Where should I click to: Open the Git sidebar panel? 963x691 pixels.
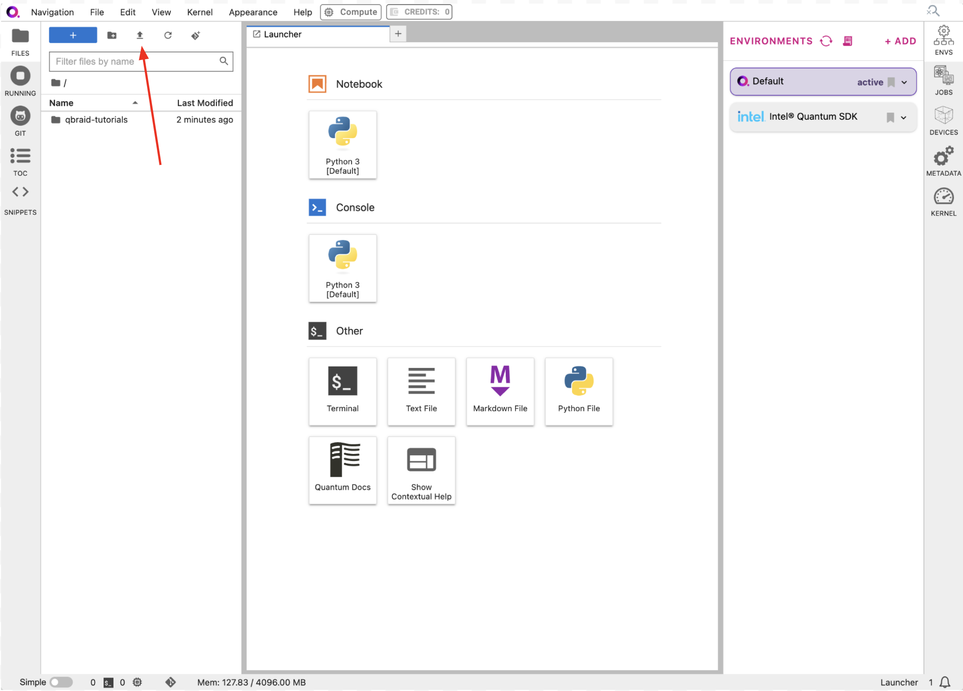click(x=20, y=121)
